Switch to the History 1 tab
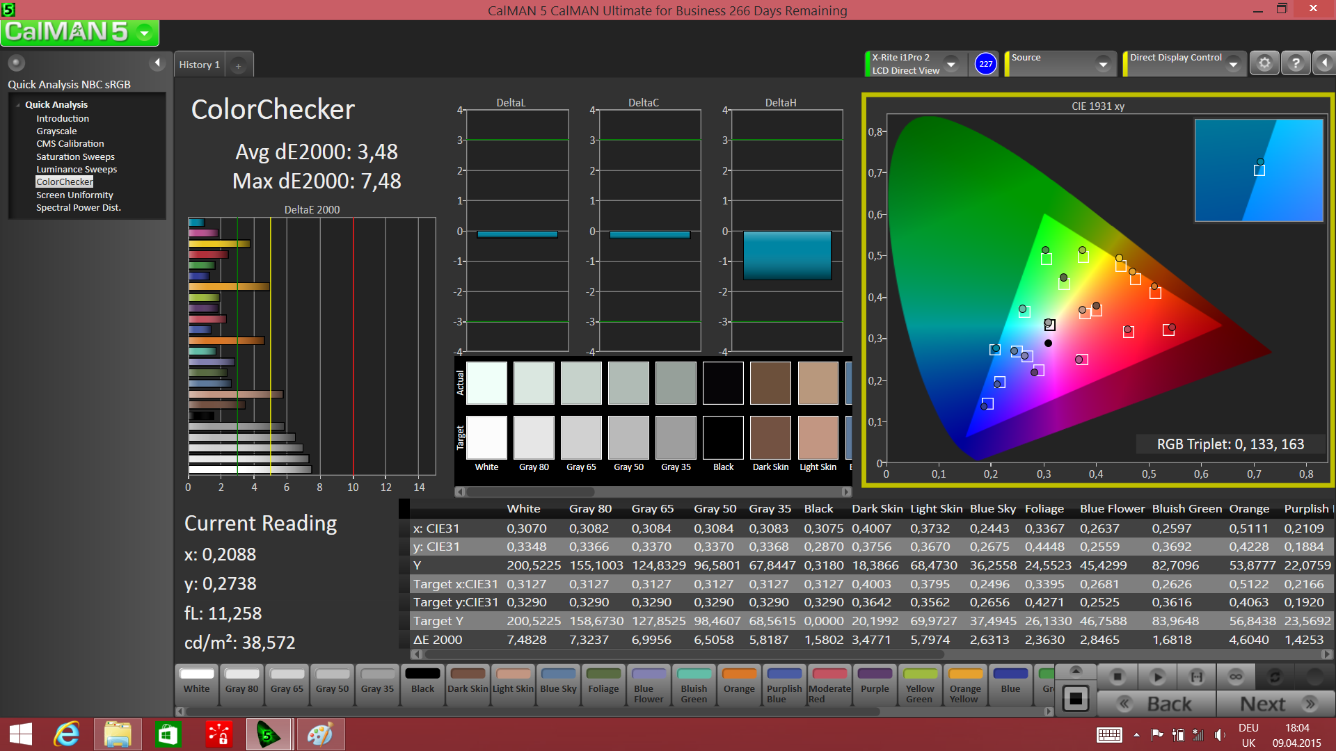This screenshot has width=1336, height=751. (199, 65)
